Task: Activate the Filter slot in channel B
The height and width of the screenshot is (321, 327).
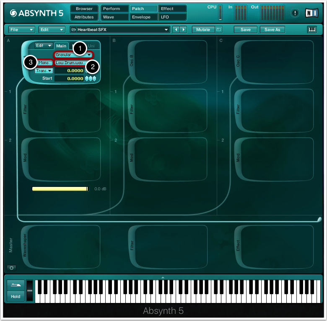Action: (167, 111)
